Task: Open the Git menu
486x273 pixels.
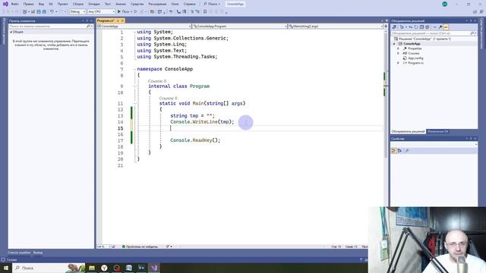Action: pos(51,4)
